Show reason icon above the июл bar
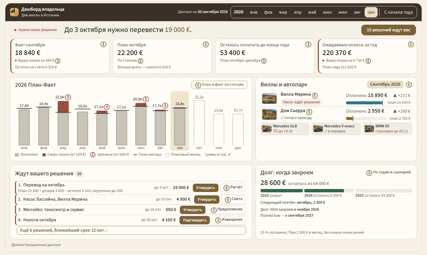Image resolution: width=427 pixels, height=255 pixels. [x=146, y=99]
